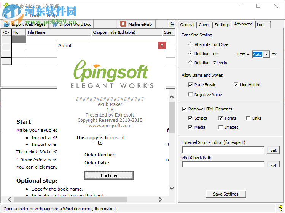Click the <> column header
The width and height of the screenshot is (285, 213).
tap(6, 32)
